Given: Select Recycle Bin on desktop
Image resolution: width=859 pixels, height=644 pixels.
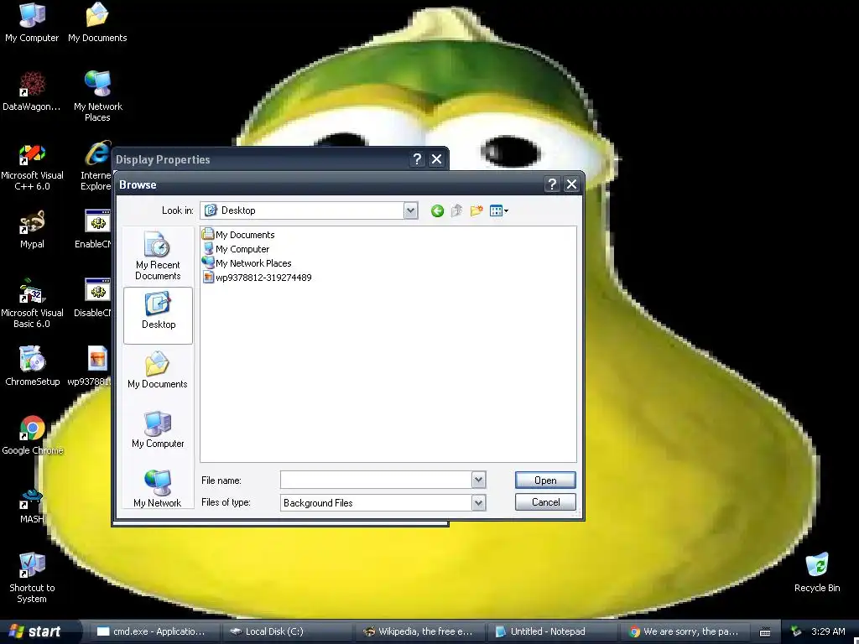Looking at the screenshot, I should (x=817, y=572).
